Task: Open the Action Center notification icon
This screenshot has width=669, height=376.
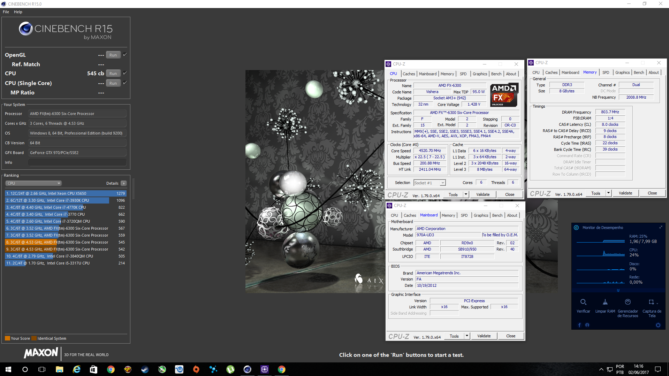Action: 658,369
